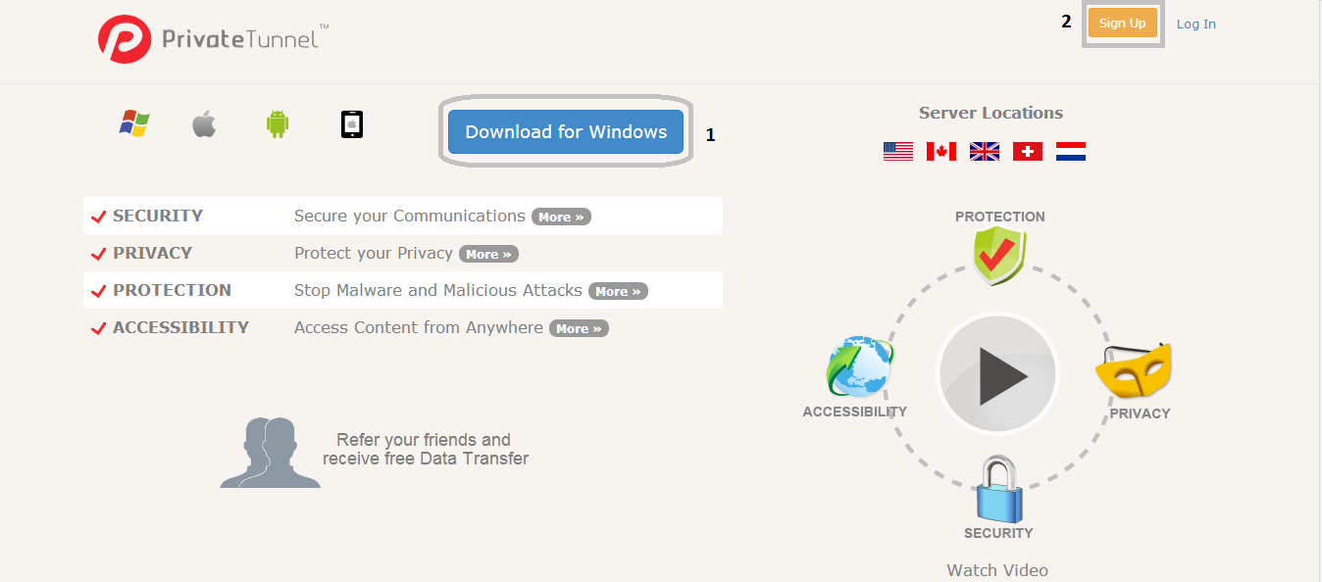Click the yellow Privacy mask icon
This screenshot has width=1322, height=582.
pos(1135,369)
